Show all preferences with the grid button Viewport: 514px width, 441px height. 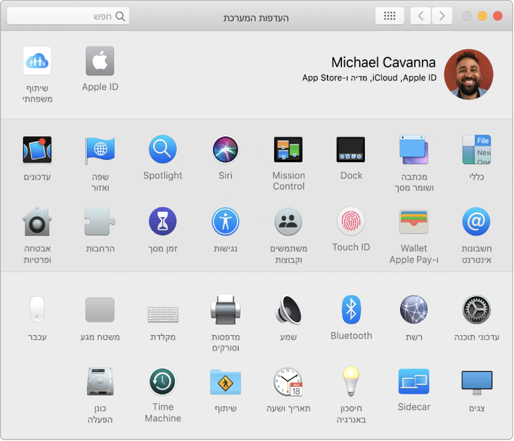point(389,16)
